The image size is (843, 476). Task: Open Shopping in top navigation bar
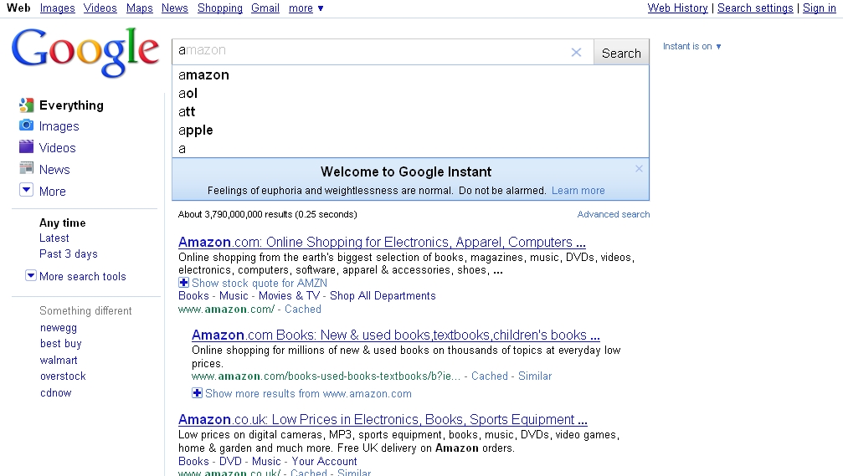tap(220, 8)
